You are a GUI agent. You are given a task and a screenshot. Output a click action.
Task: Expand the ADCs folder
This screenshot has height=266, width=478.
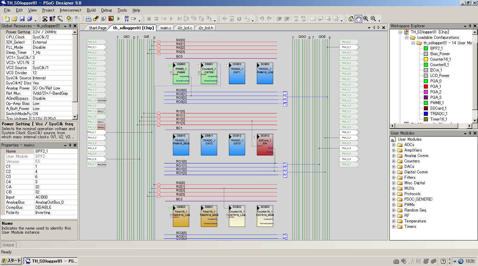394,145
